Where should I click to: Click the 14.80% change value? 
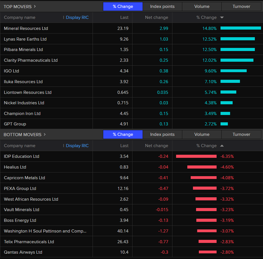[x=210, y=28]
